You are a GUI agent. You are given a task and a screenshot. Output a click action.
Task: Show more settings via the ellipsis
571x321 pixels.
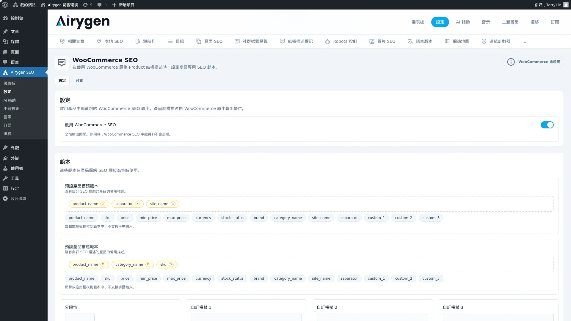click(524, 42)
